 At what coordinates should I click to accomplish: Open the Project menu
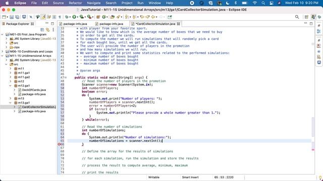tap(127, 3)
